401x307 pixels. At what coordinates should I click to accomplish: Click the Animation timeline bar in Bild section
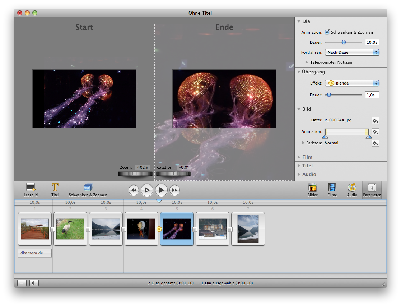tap(347, 132)
